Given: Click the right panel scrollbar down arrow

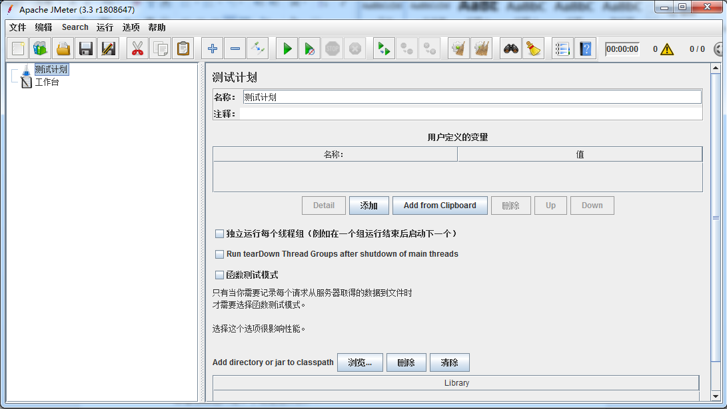Looking at the screenshot, I should pos(716,396).
